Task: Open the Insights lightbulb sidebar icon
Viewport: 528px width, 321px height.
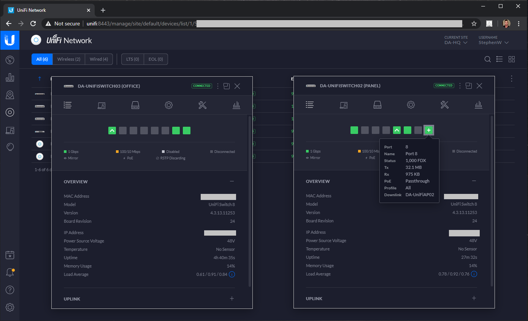Action: tap(10, 147)
